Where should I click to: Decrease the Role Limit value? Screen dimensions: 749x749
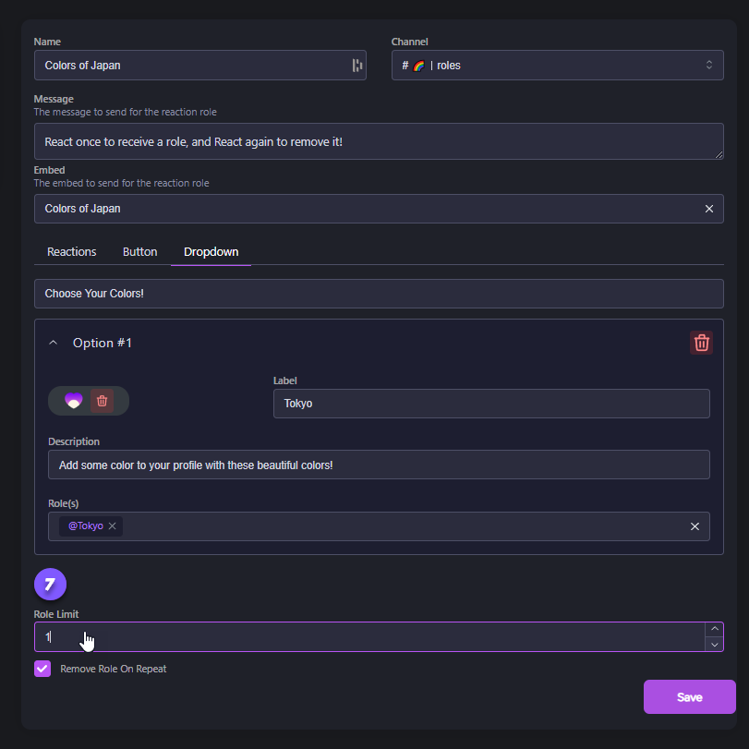(714, 645)
